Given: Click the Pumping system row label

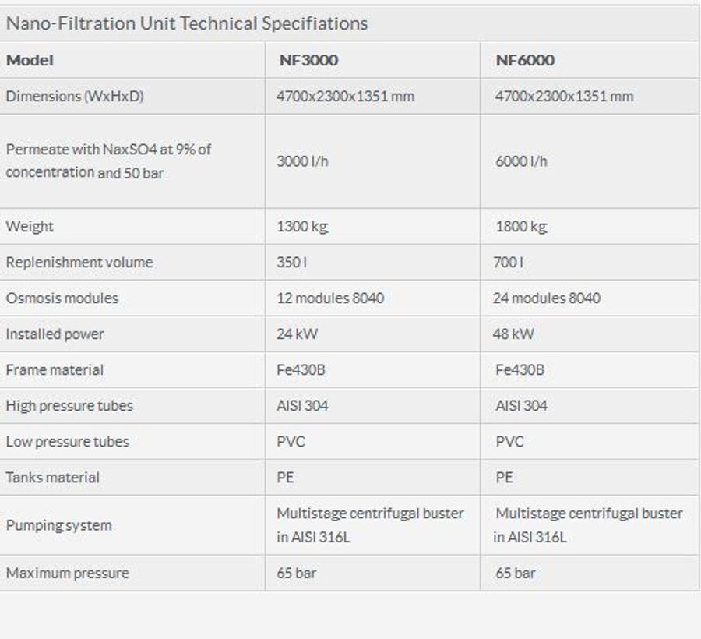Looking at the screenshot, I should pyautogui.click(x=59, y=525).
